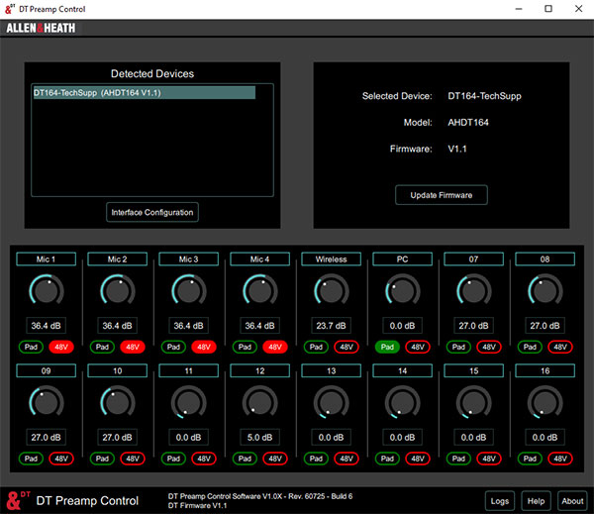Open the Logs window
Viewport: 594px width, 514px height.
click(500, 501)
